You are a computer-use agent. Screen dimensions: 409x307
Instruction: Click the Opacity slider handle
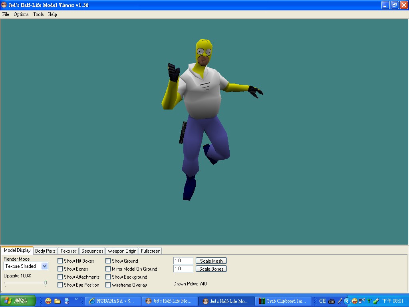pos(46,283)
